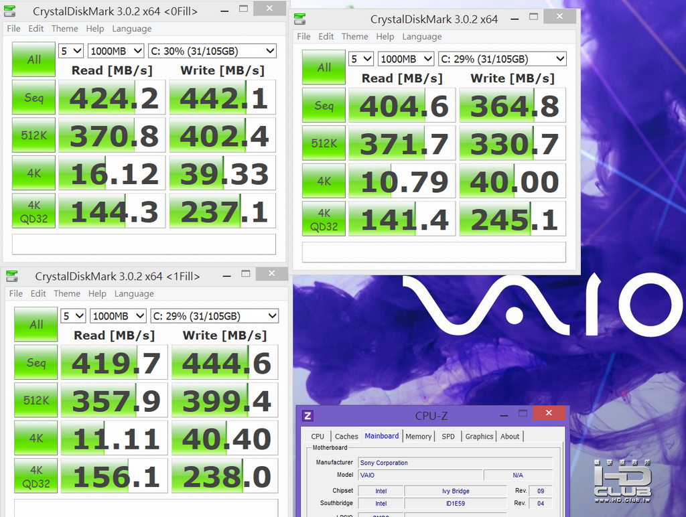Click the VAIO model field in CPU-Z
The image size is (686, 517).
[420, 475]
